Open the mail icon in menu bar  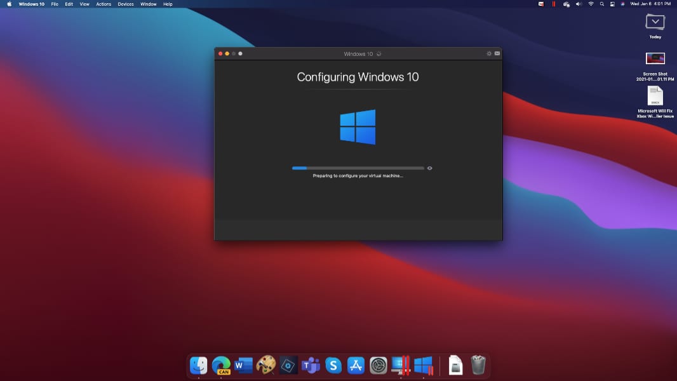pyautogui.click(x=541, y=4)
